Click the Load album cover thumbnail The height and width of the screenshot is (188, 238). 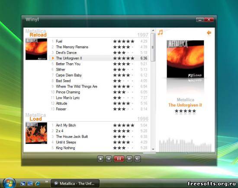pos(36,133)
